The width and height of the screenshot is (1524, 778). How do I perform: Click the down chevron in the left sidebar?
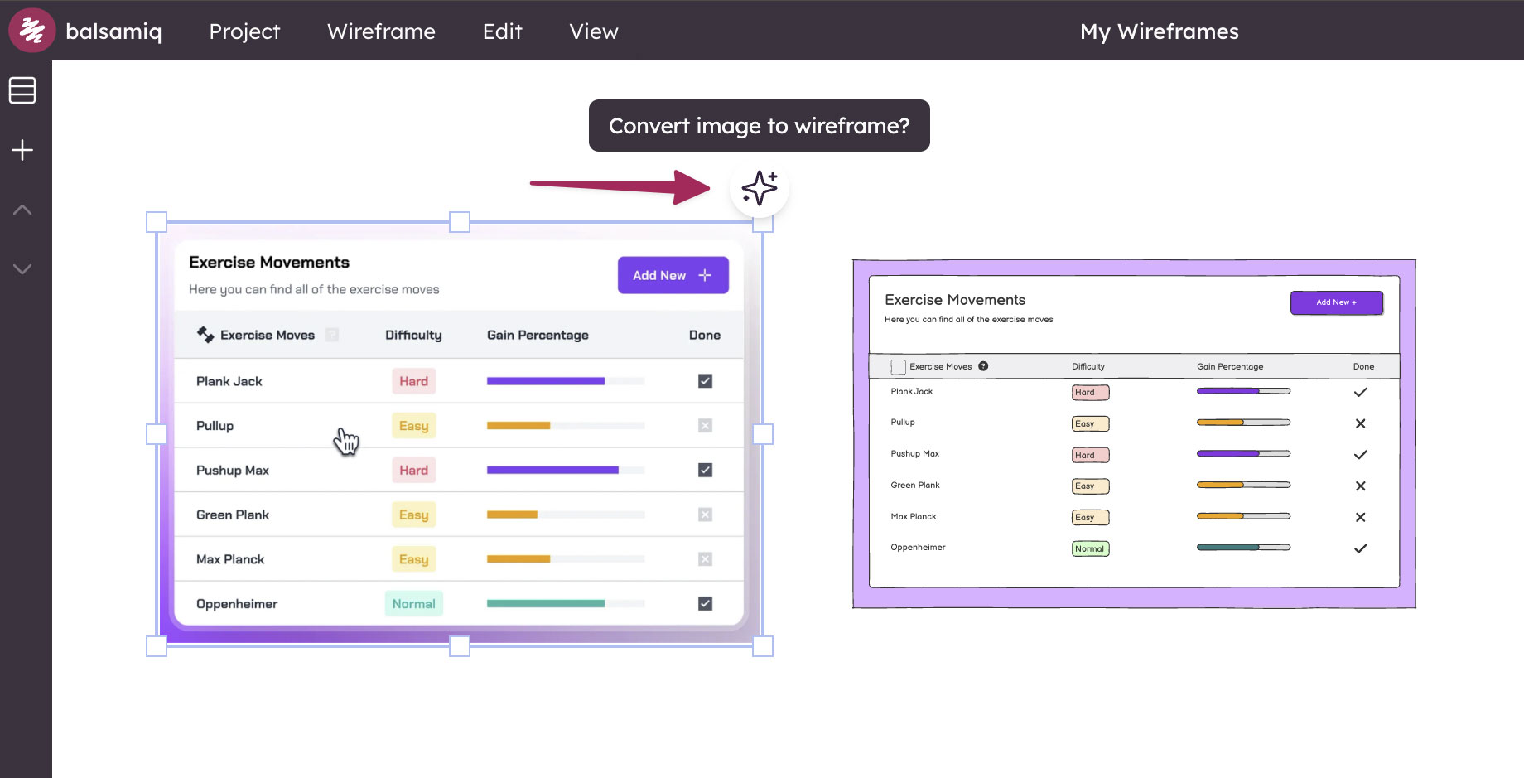(x=22, y=268)
